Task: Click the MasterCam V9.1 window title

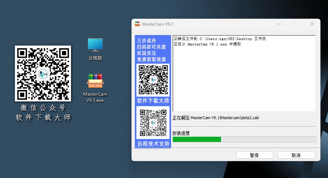Action: click(x=158, y=24)
